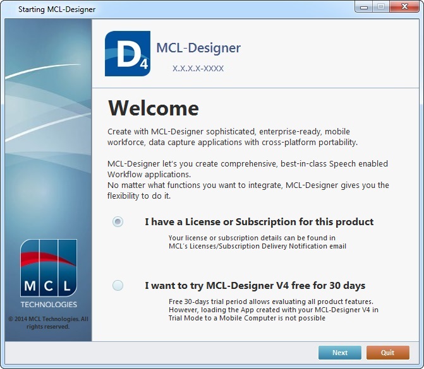This screenshot has height=369, width=424.
Task: Click the Quit button
Action: point(388,353)
